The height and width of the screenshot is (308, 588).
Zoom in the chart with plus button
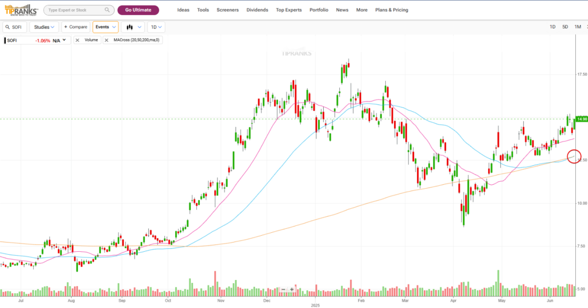coord(292,290)
